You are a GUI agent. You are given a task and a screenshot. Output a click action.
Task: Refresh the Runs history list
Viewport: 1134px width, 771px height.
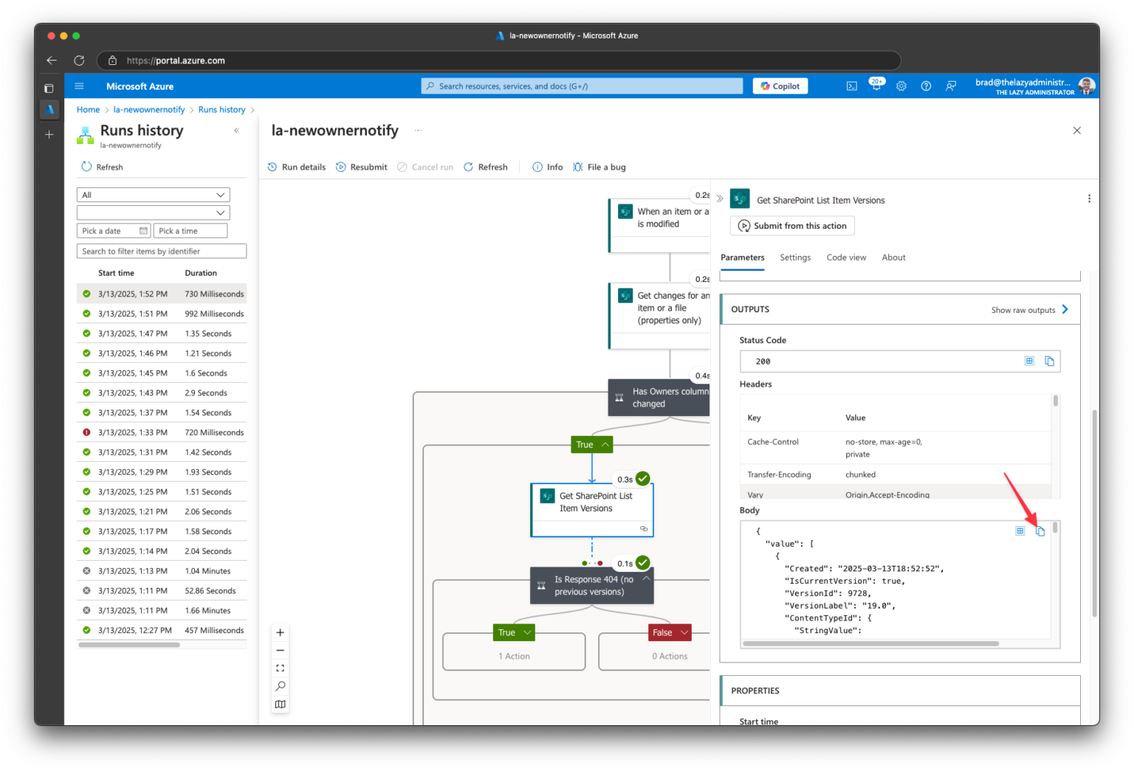tap(102, 167)
